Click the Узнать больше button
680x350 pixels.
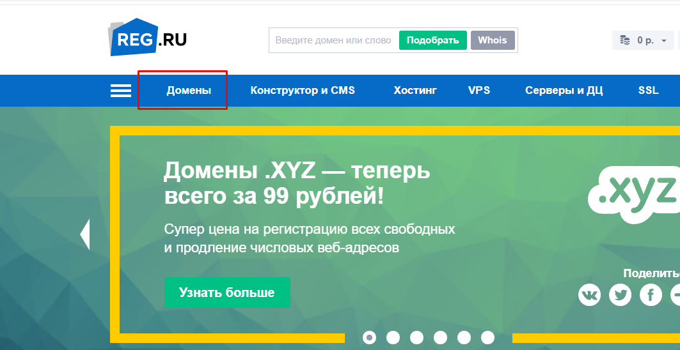[x=227, y=293]
